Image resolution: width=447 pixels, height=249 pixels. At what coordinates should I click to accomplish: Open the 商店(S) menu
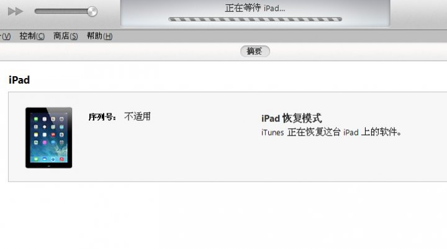tap(66, 36)
